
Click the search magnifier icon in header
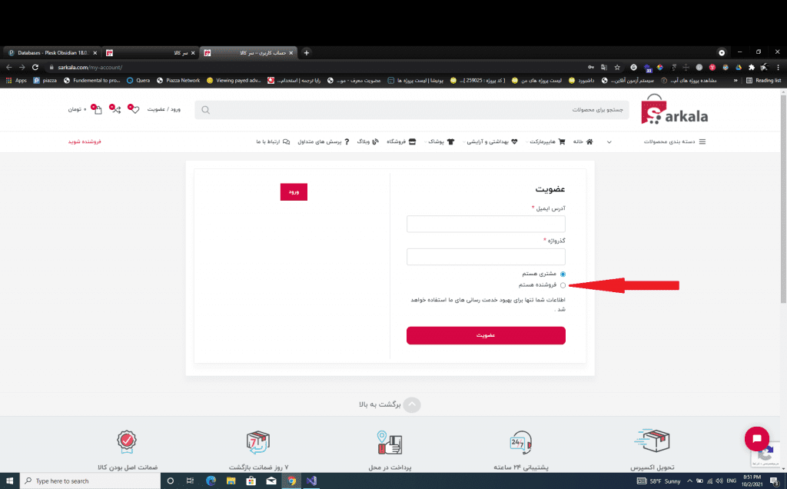click(205, 110)
